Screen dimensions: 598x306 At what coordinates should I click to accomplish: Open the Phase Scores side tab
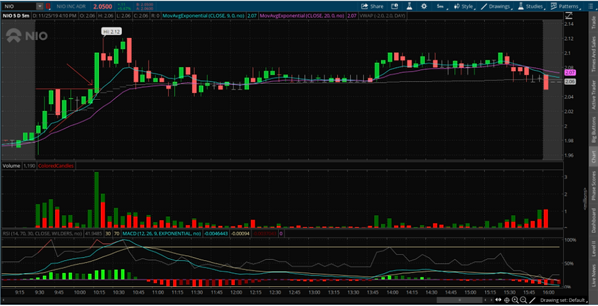click(x=593, y=185)
